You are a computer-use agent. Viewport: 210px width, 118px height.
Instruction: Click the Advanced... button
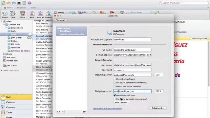158,108
